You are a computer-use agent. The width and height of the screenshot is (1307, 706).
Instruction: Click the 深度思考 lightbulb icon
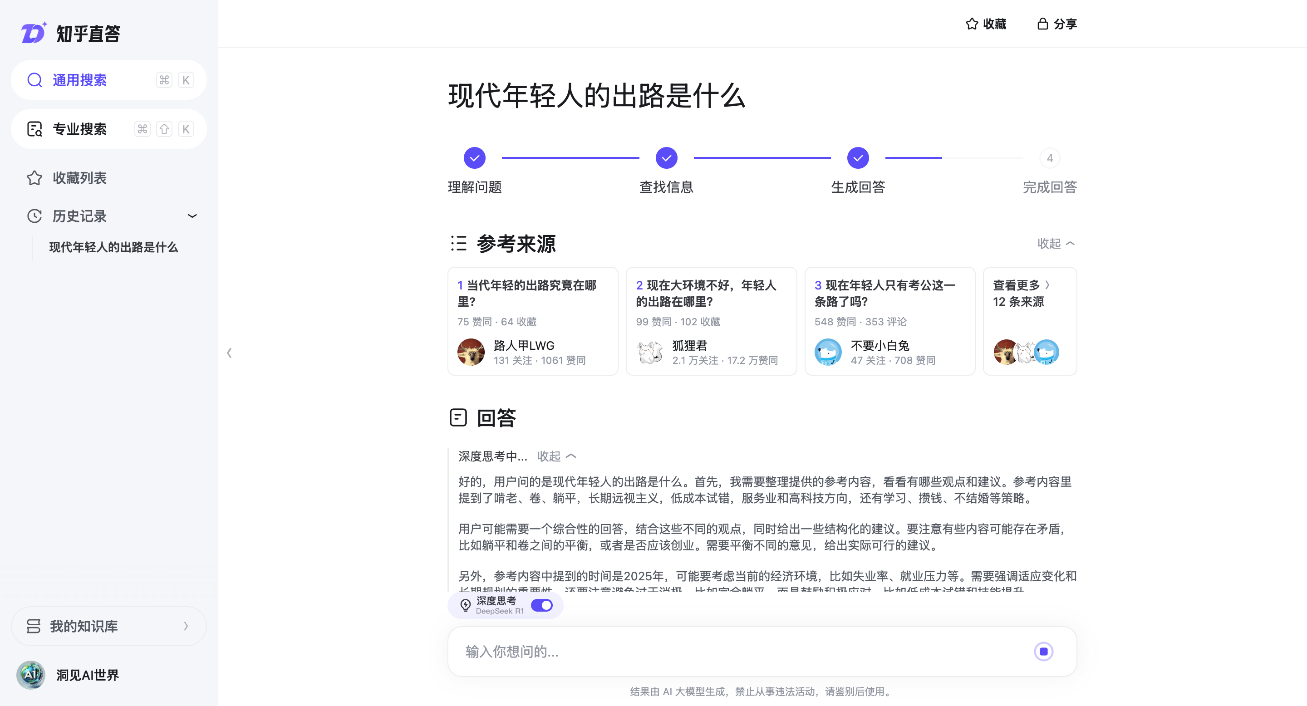coord(465,605)
